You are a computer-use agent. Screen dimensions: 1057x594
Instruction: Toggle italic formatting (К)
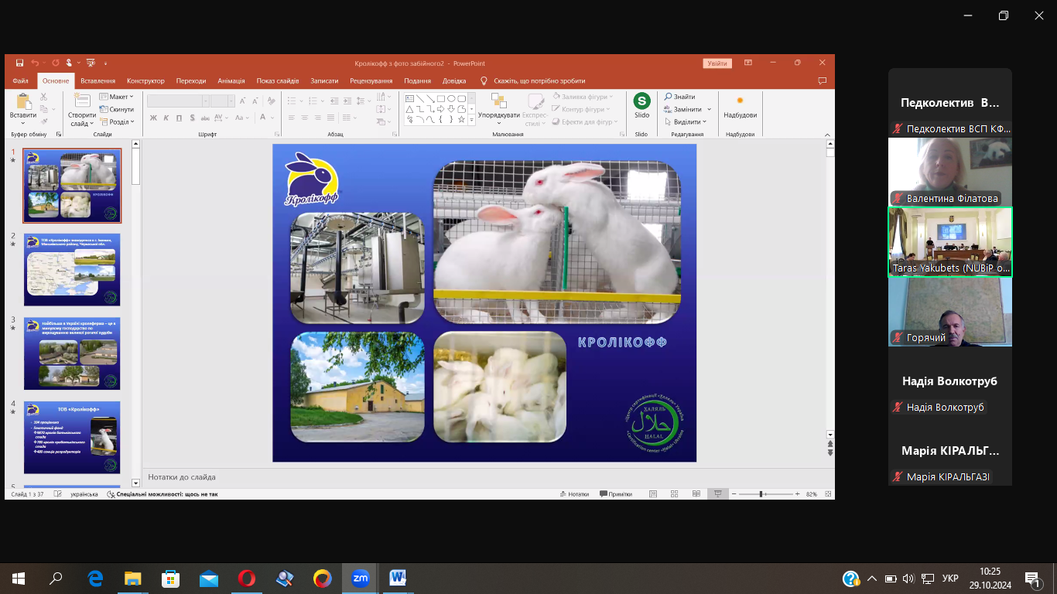click(166, 118)
